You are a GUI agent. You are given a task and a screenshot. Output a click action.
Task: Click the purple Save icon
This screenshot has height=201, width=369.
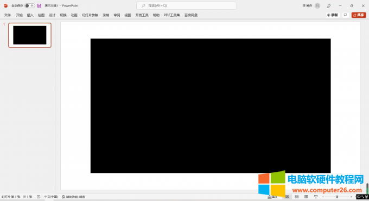coord(39,5)
